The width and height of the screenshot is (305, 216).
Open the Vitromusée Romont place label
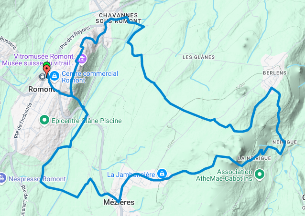click(39, 60)
